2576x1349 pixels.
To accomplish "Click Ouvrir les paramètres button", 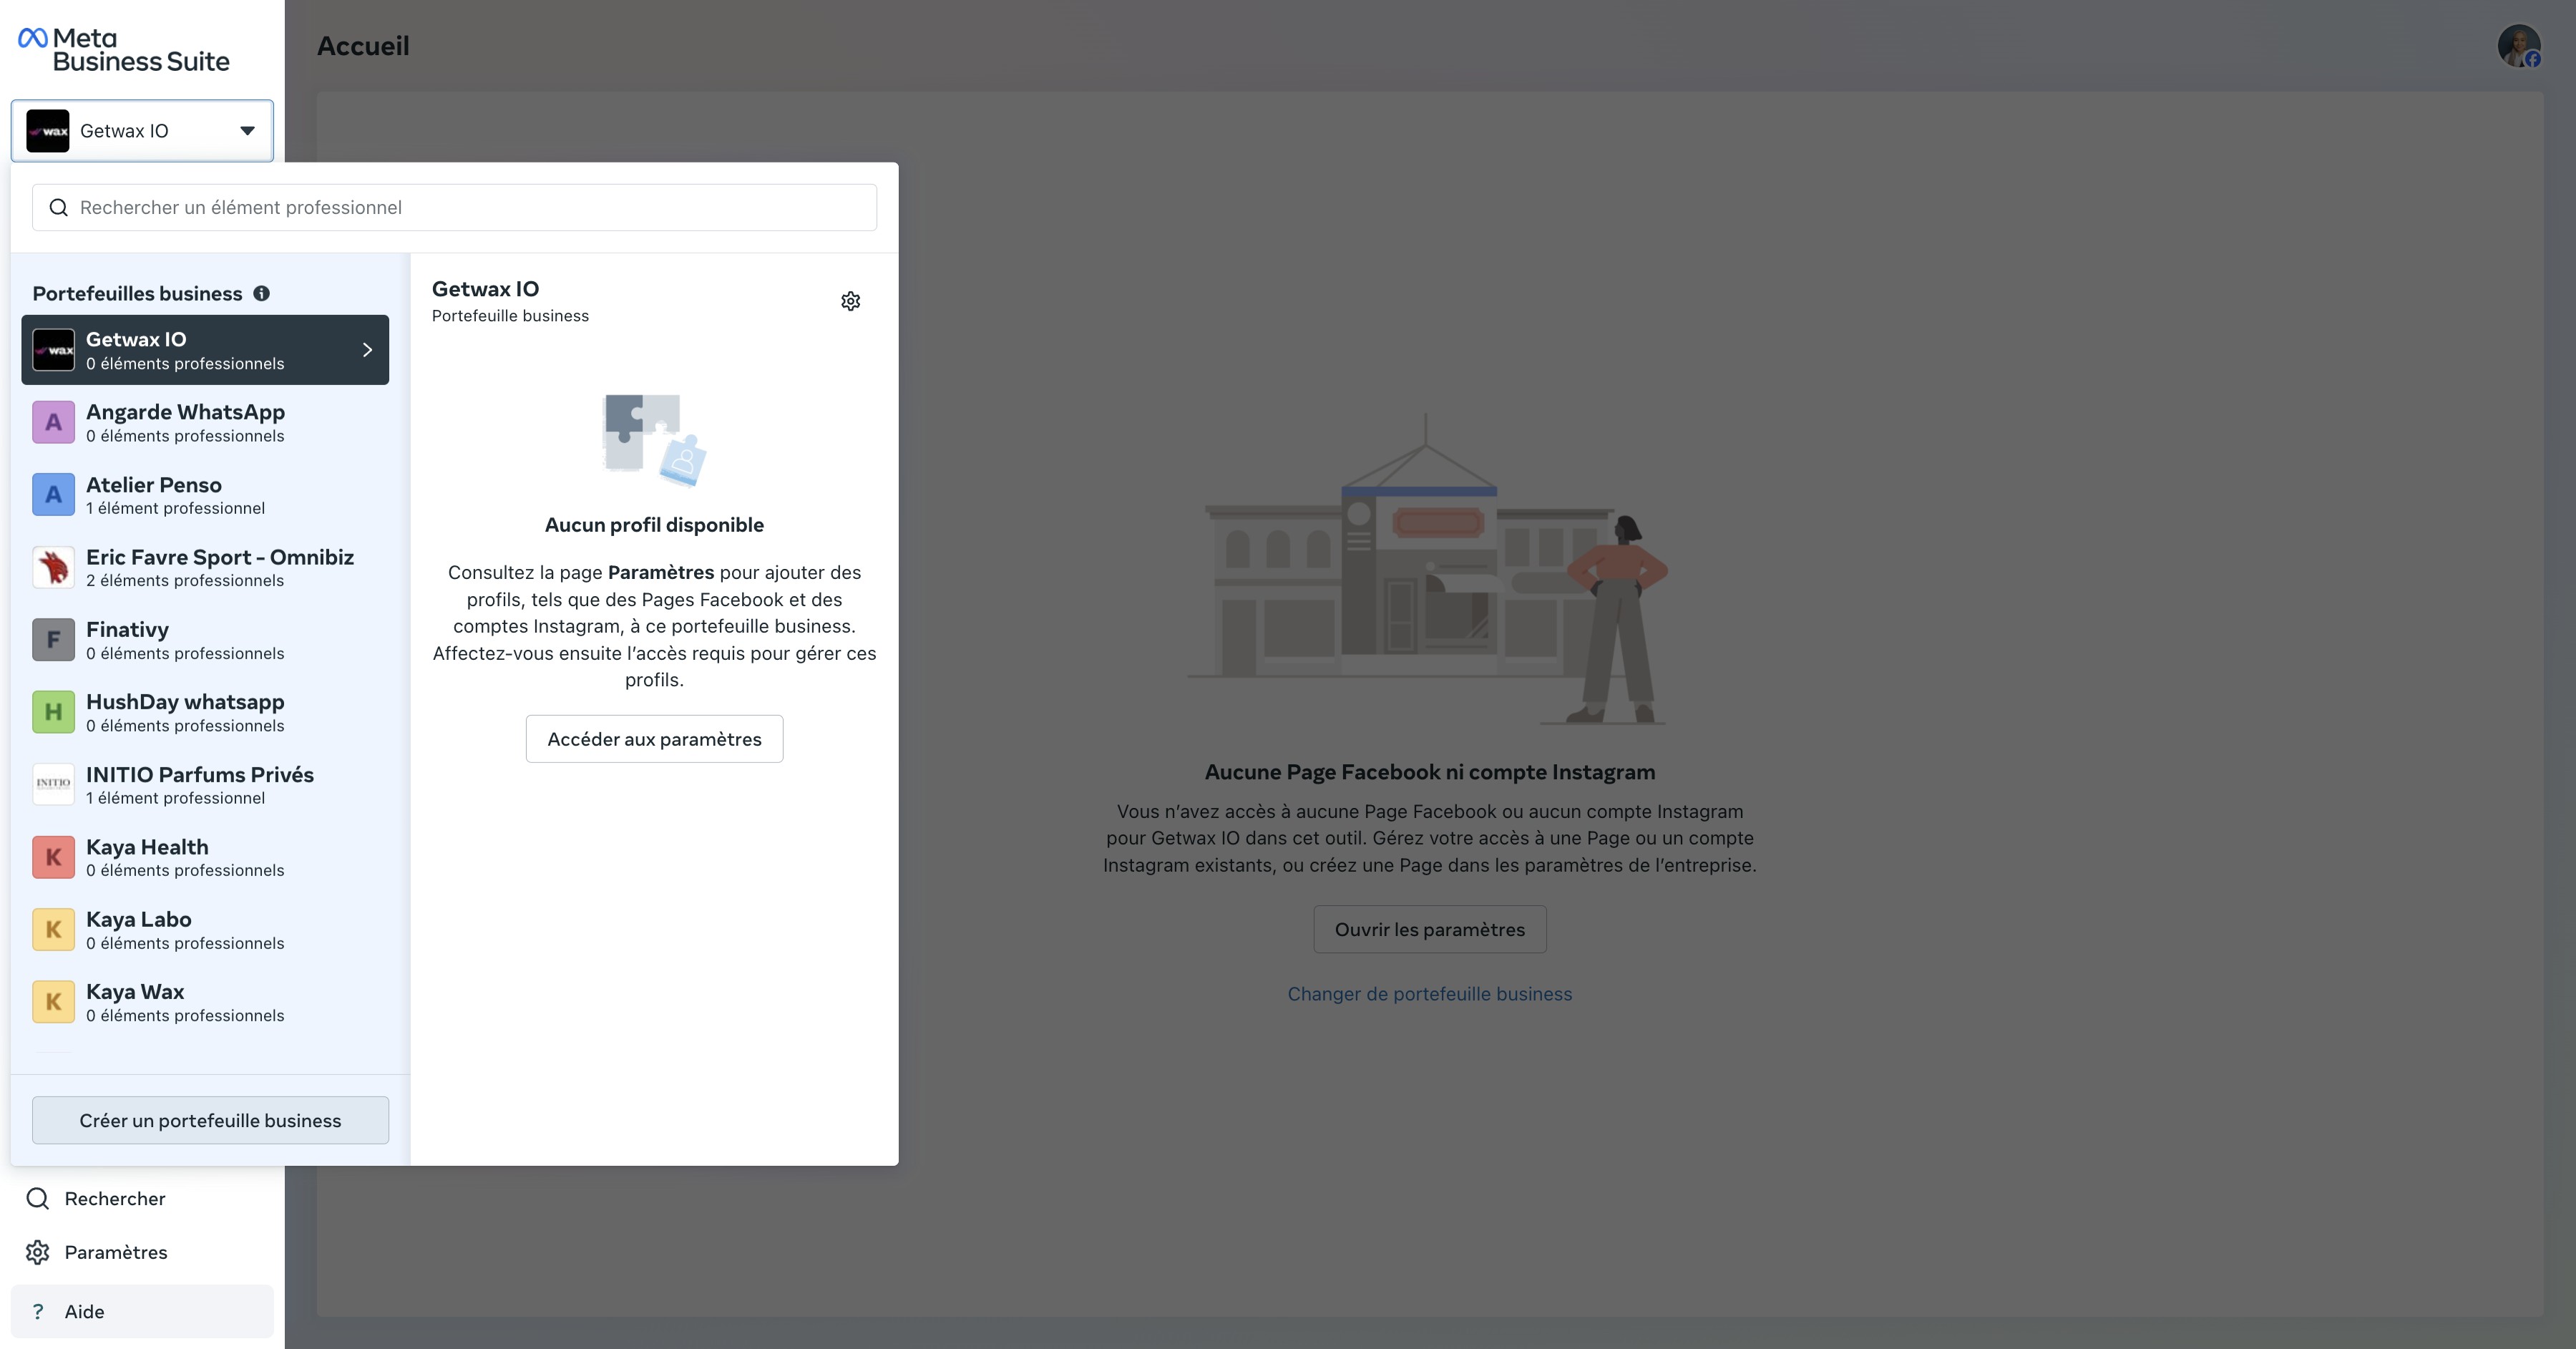I will tap(1429, 929).
